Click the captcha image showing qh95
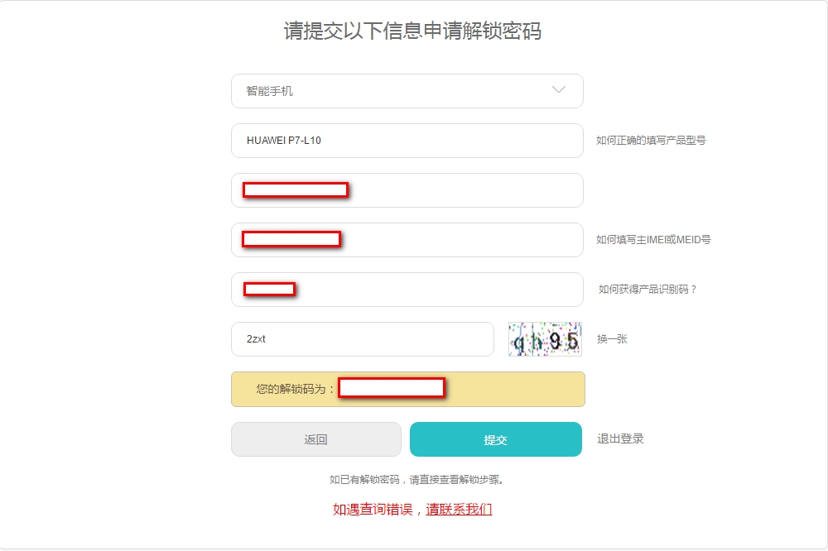The image size is (828, 551). click(x=545, y=339)
